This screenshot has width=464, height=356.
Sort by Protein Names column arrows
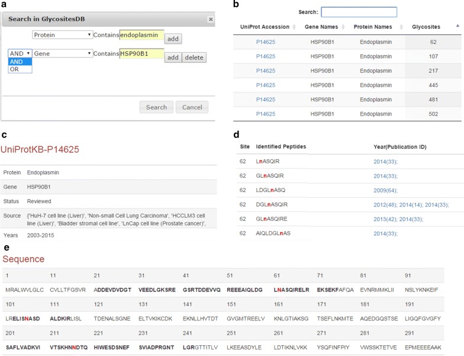click(401, 27)
